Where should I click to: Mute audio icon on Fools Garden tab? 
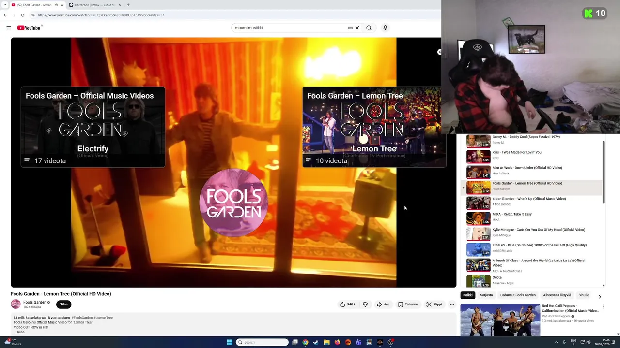pyautogui.click(x=56, y=5)
